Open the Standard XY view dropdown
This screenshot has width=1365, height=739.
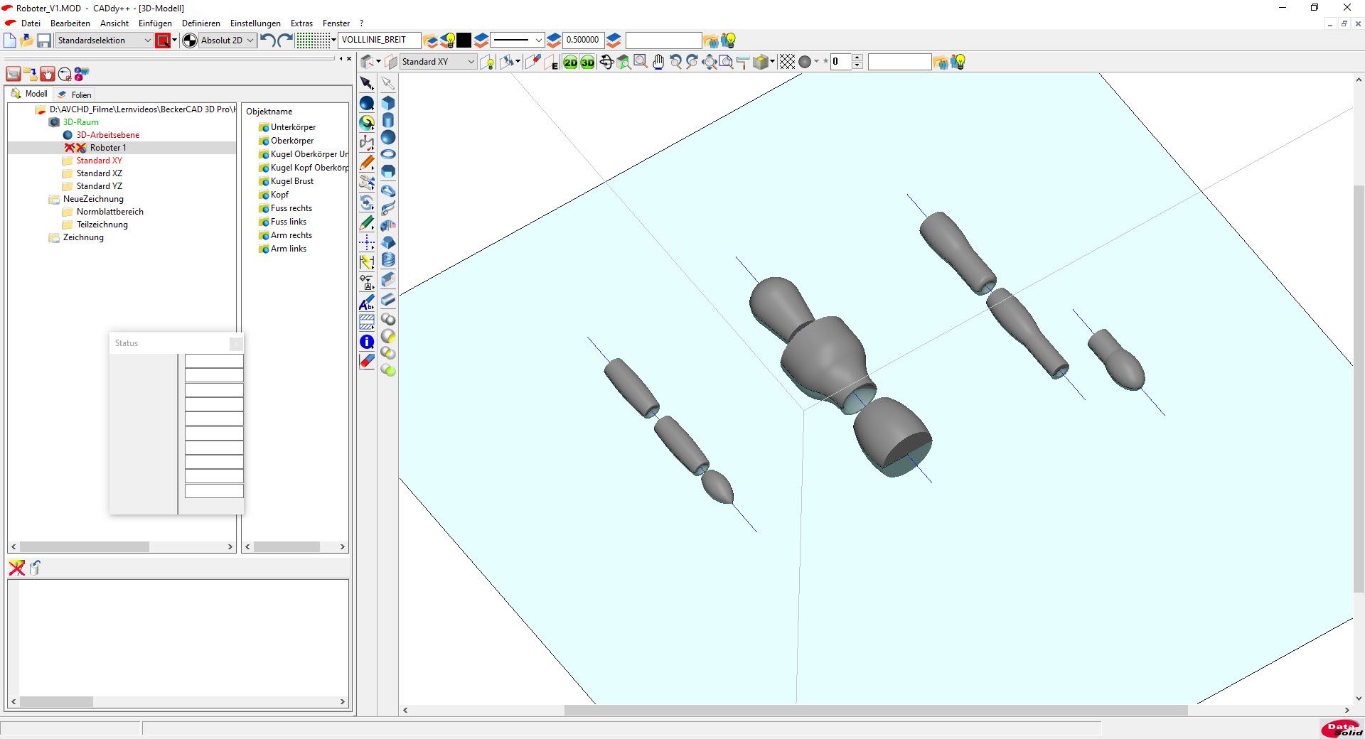pos(471,62)
